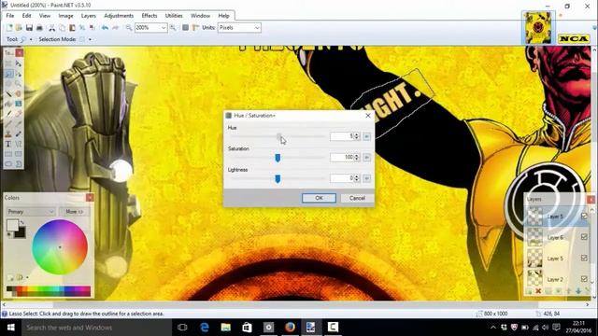Toggle the rulers toolbar icon
Screen dimensions: 598x336
click(195, 27)
